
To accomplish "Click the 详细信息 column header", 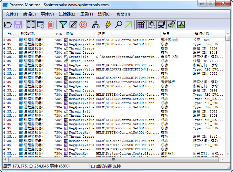I will pos(209,34).
